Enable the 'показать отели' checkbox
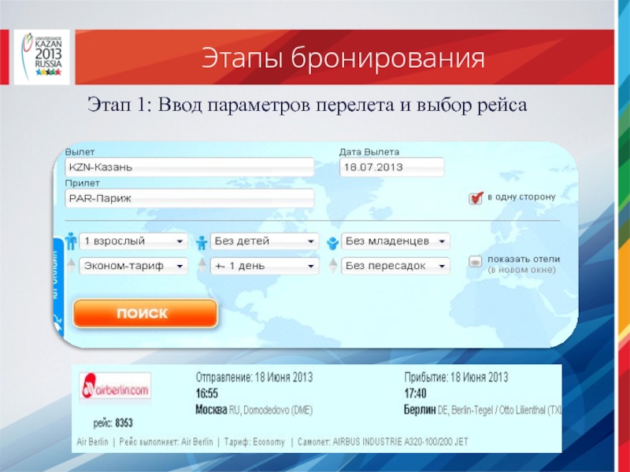 pos(475,260)
